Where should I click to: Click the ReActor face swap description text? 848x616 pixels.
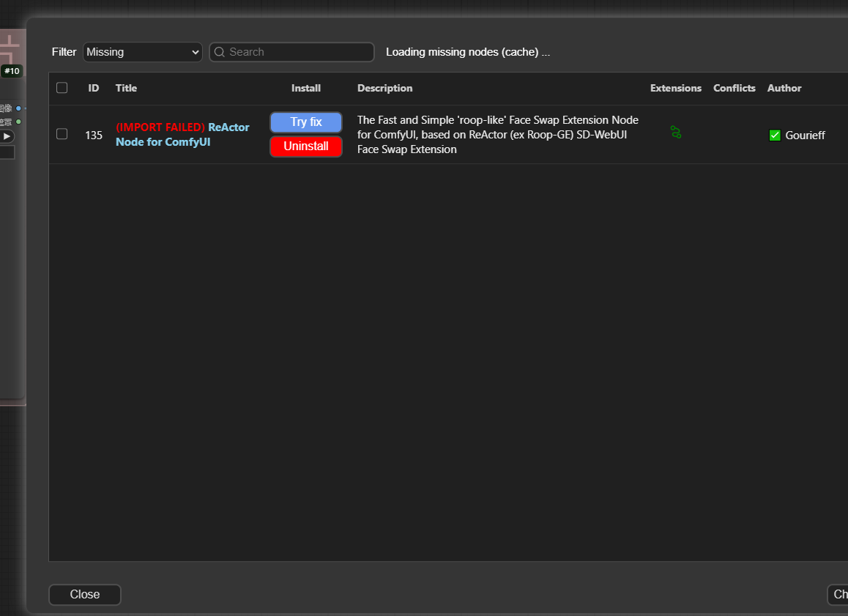[x=497, y=135]
